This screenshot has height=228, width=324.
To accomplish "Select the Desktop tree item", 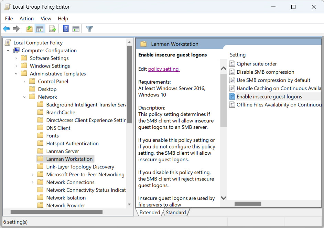I will (47, 89).
